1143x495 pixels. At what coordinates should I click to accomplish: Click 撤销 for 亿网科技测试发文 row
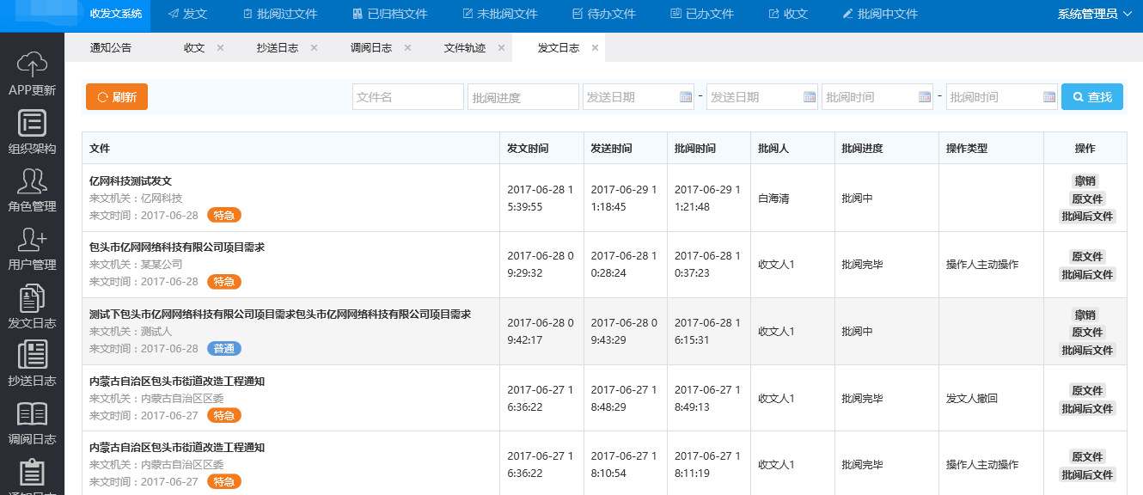tap(1085, 180)
